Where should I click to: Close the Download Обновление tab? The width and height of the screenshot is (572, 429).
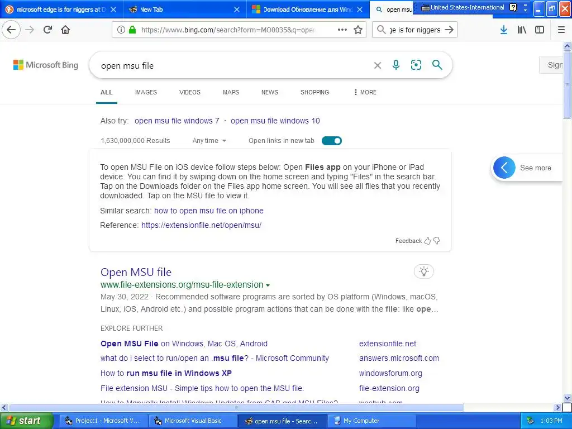click(x=360, y=9)
